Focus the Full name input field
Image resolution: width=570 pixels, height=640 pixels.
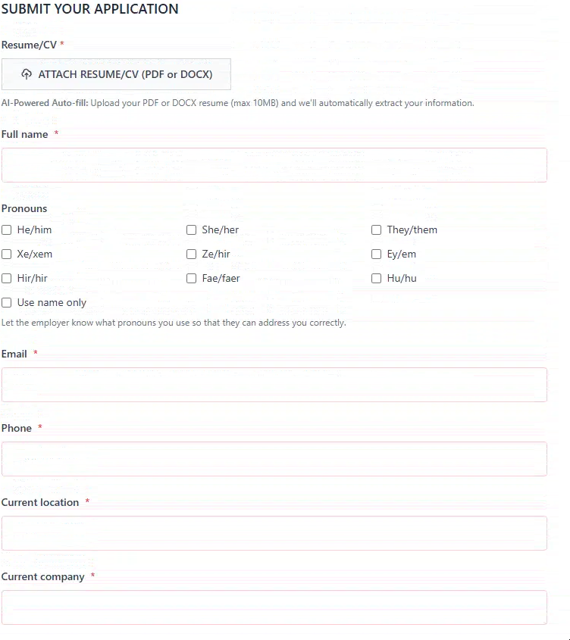(x=274, y=165)
